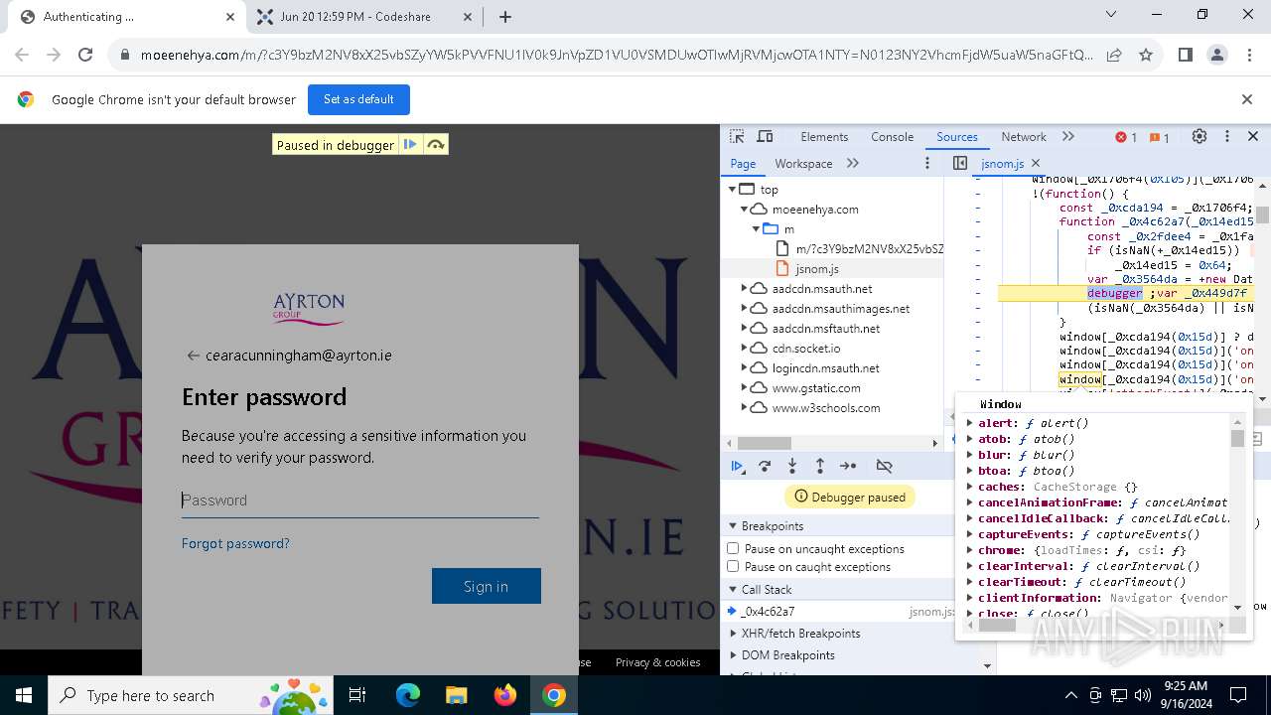The width and height of the screenshot is (1271, 715).
Task: Open the Privacy & cookies link
Action: click(657, 662)
